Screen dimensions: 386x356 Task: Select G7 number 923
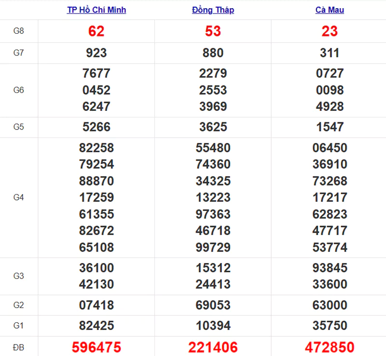point(96,53)
